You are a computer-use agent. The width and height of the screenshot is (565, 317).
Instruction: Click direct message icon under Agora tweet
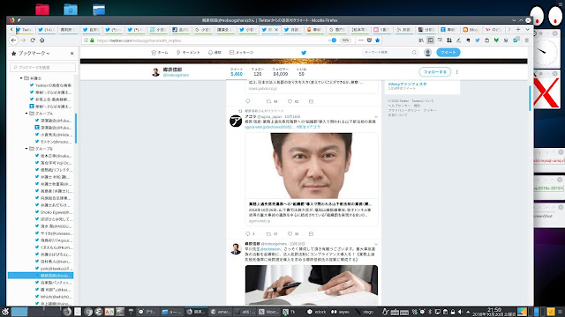[x=311, y=233]
